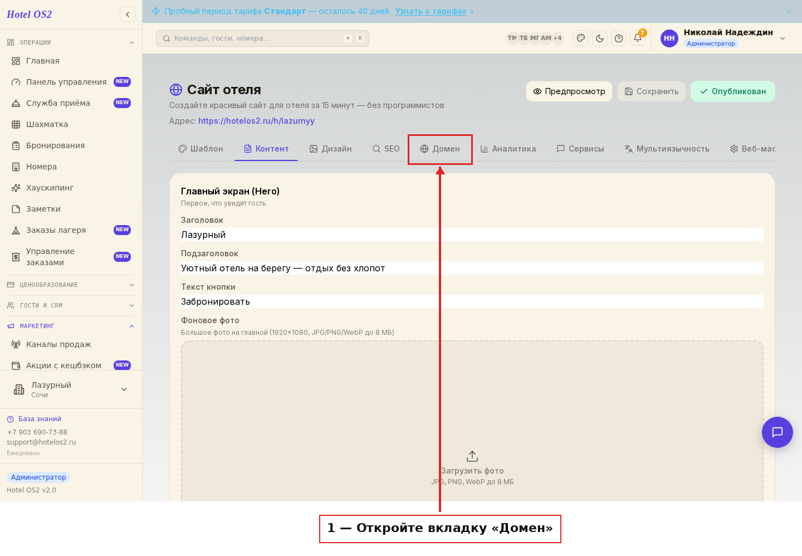The height and width of the screenshot is (556, 802).
Task: Collapse the МАРКЕТИНГ section
Action: pos(71,326)
